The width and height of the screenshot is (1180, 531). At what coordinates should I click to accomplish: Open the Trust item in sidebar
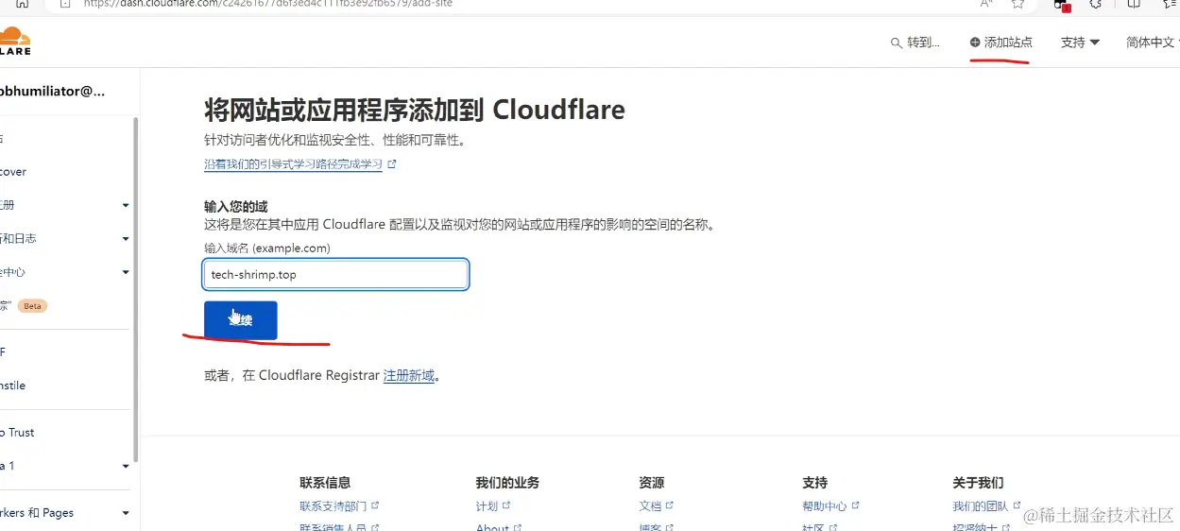[x=18, y=433]
